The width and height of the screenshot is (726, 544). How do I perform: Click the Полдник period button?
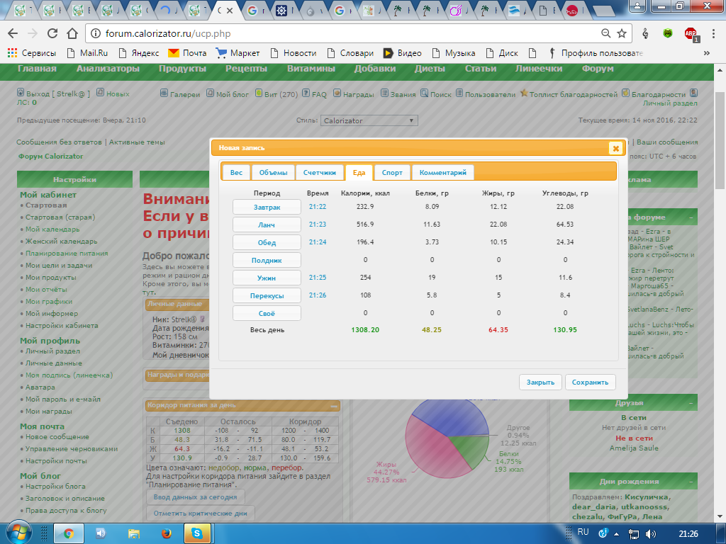267,260
